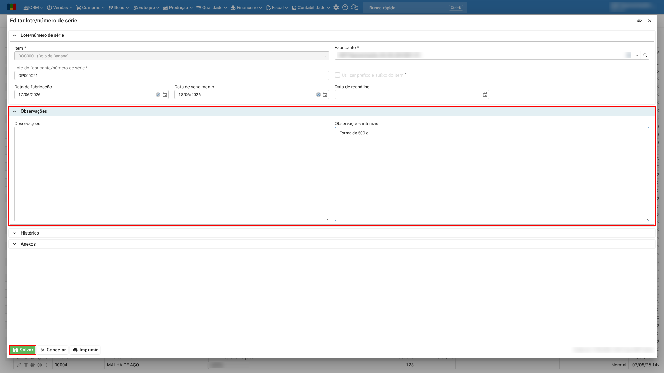Focus the Busca rápida search field
This screenshot has height=373, width=664.
(x=415, y=8)
